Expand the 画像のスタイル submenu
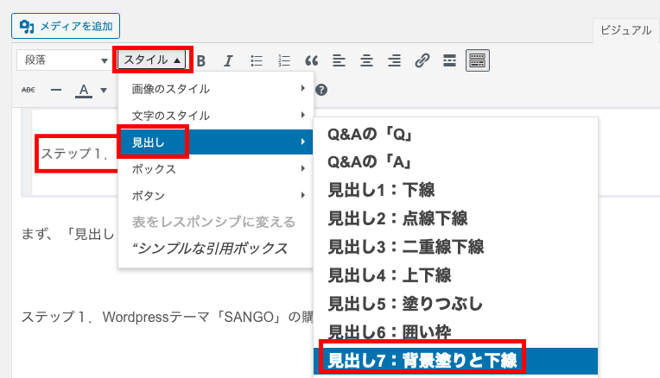 [x=216, y=88]
